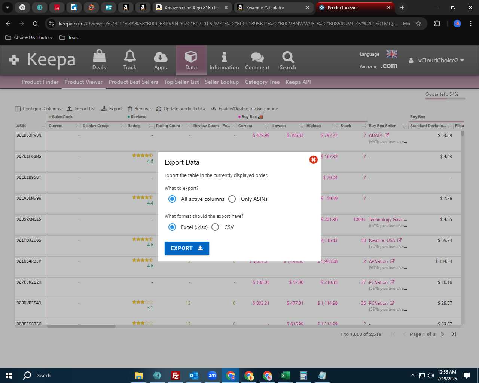Click the table vertical scrollbar
This screenshot has width=479, height=383.
click(463, 133)
